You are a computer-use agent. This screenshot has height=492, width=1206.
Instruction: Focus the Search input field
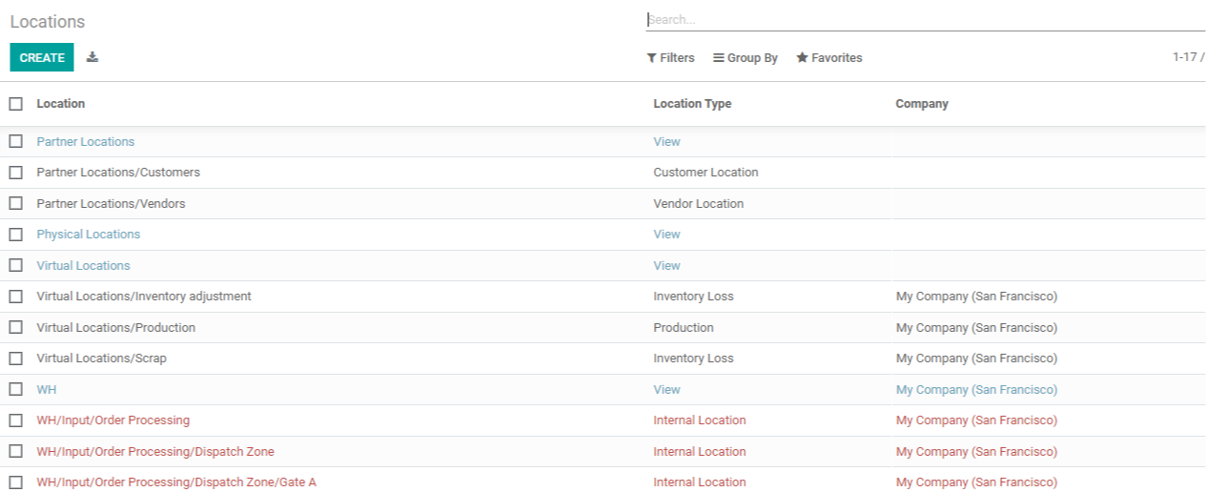click(925, 19)
